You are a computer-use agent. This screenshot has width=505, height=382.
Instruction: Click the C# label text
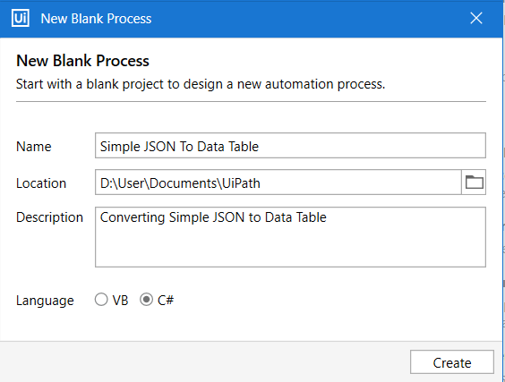click(166, 301)
